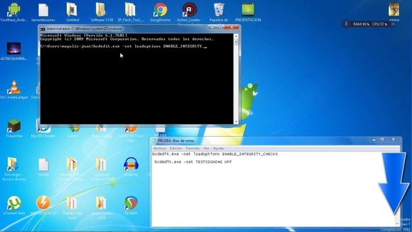
Task: Click the cmd window scrollbar thumb
Action: 236,42
